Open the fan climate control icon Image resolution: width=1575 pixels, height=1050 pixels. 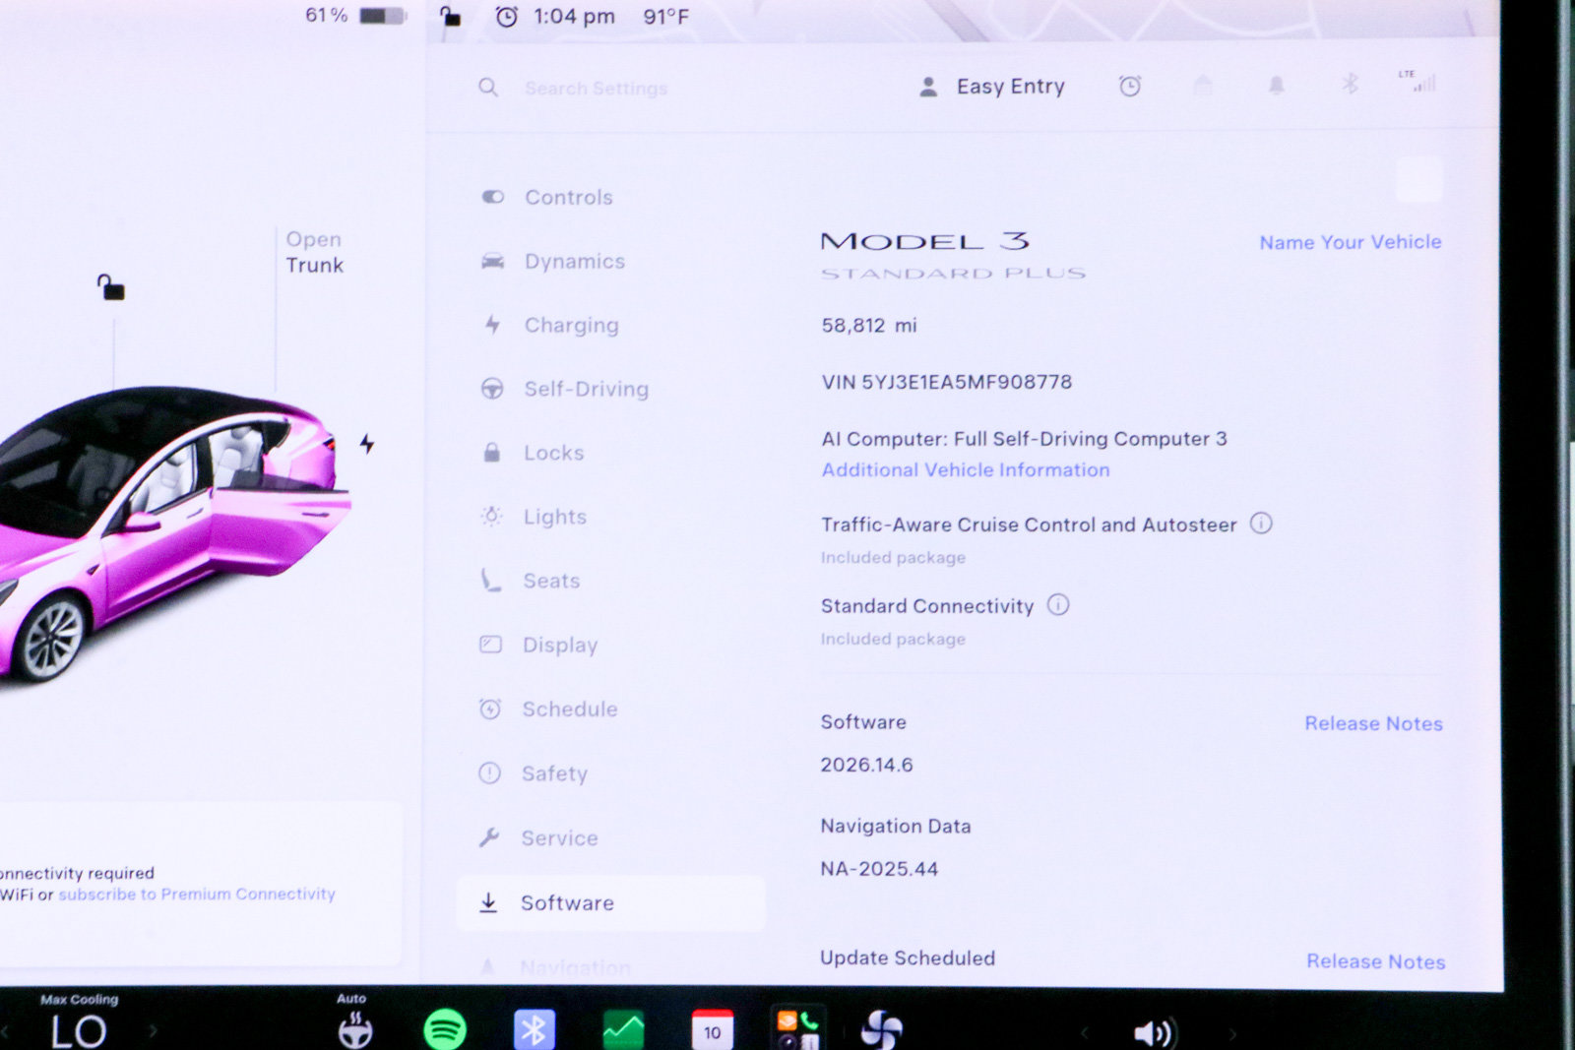[x=882, y=1030]
